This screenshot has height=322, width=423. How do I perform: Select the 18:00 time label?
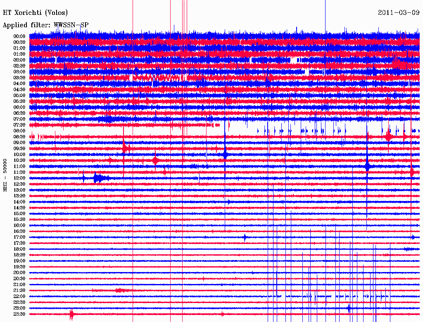tap(19, 249)
